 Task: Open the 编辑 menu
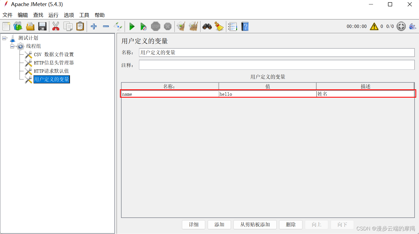(23, 15)
